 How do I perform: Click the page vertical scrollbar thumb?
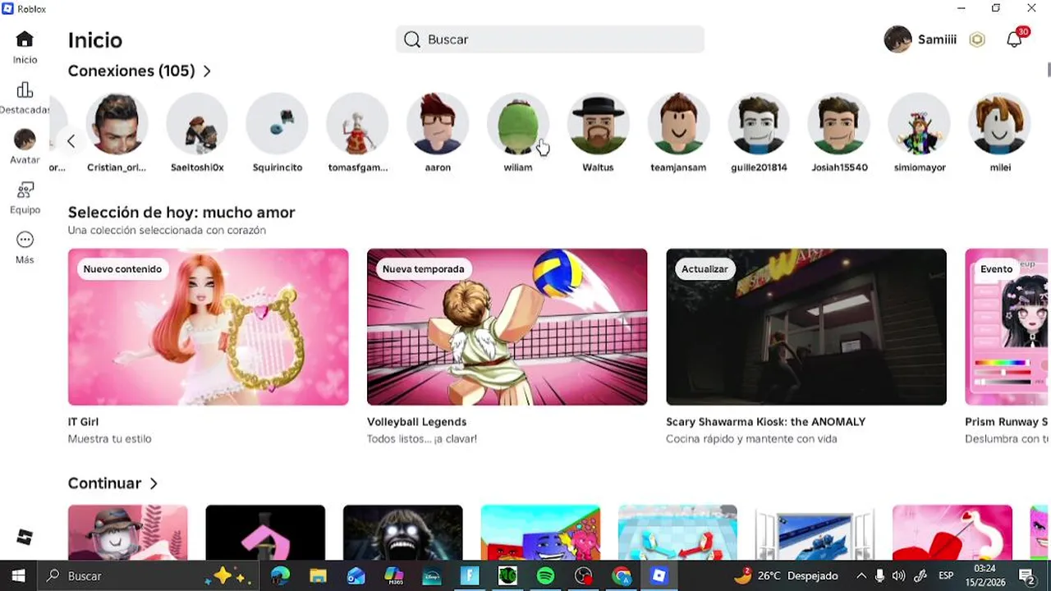coord(1048,69)
